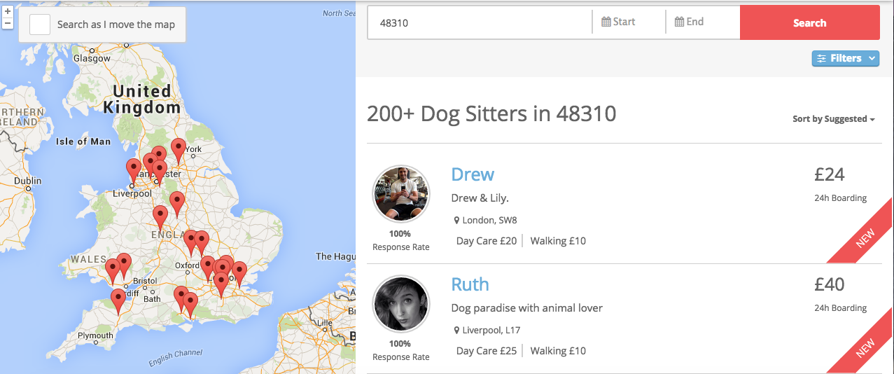
Task: Open Ruth's profile name link
Action: click(470, 284)
